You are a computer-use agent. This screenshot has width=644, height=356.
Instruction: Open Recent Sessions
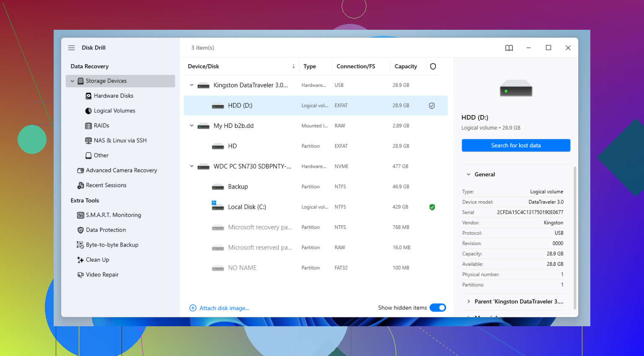click(x=106, y=185)
